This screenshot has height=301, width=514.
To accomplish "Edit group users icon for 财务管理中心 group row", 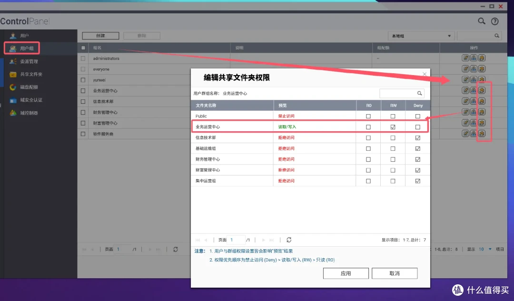I will click(474, 112).
